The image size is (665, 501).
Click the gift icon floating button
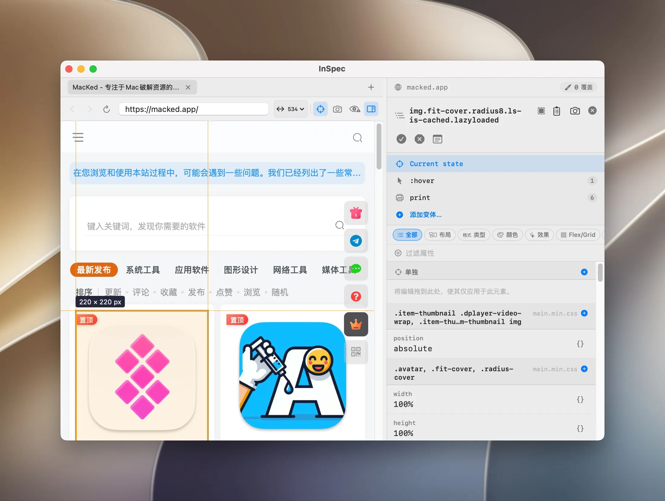tap(356, 213)
